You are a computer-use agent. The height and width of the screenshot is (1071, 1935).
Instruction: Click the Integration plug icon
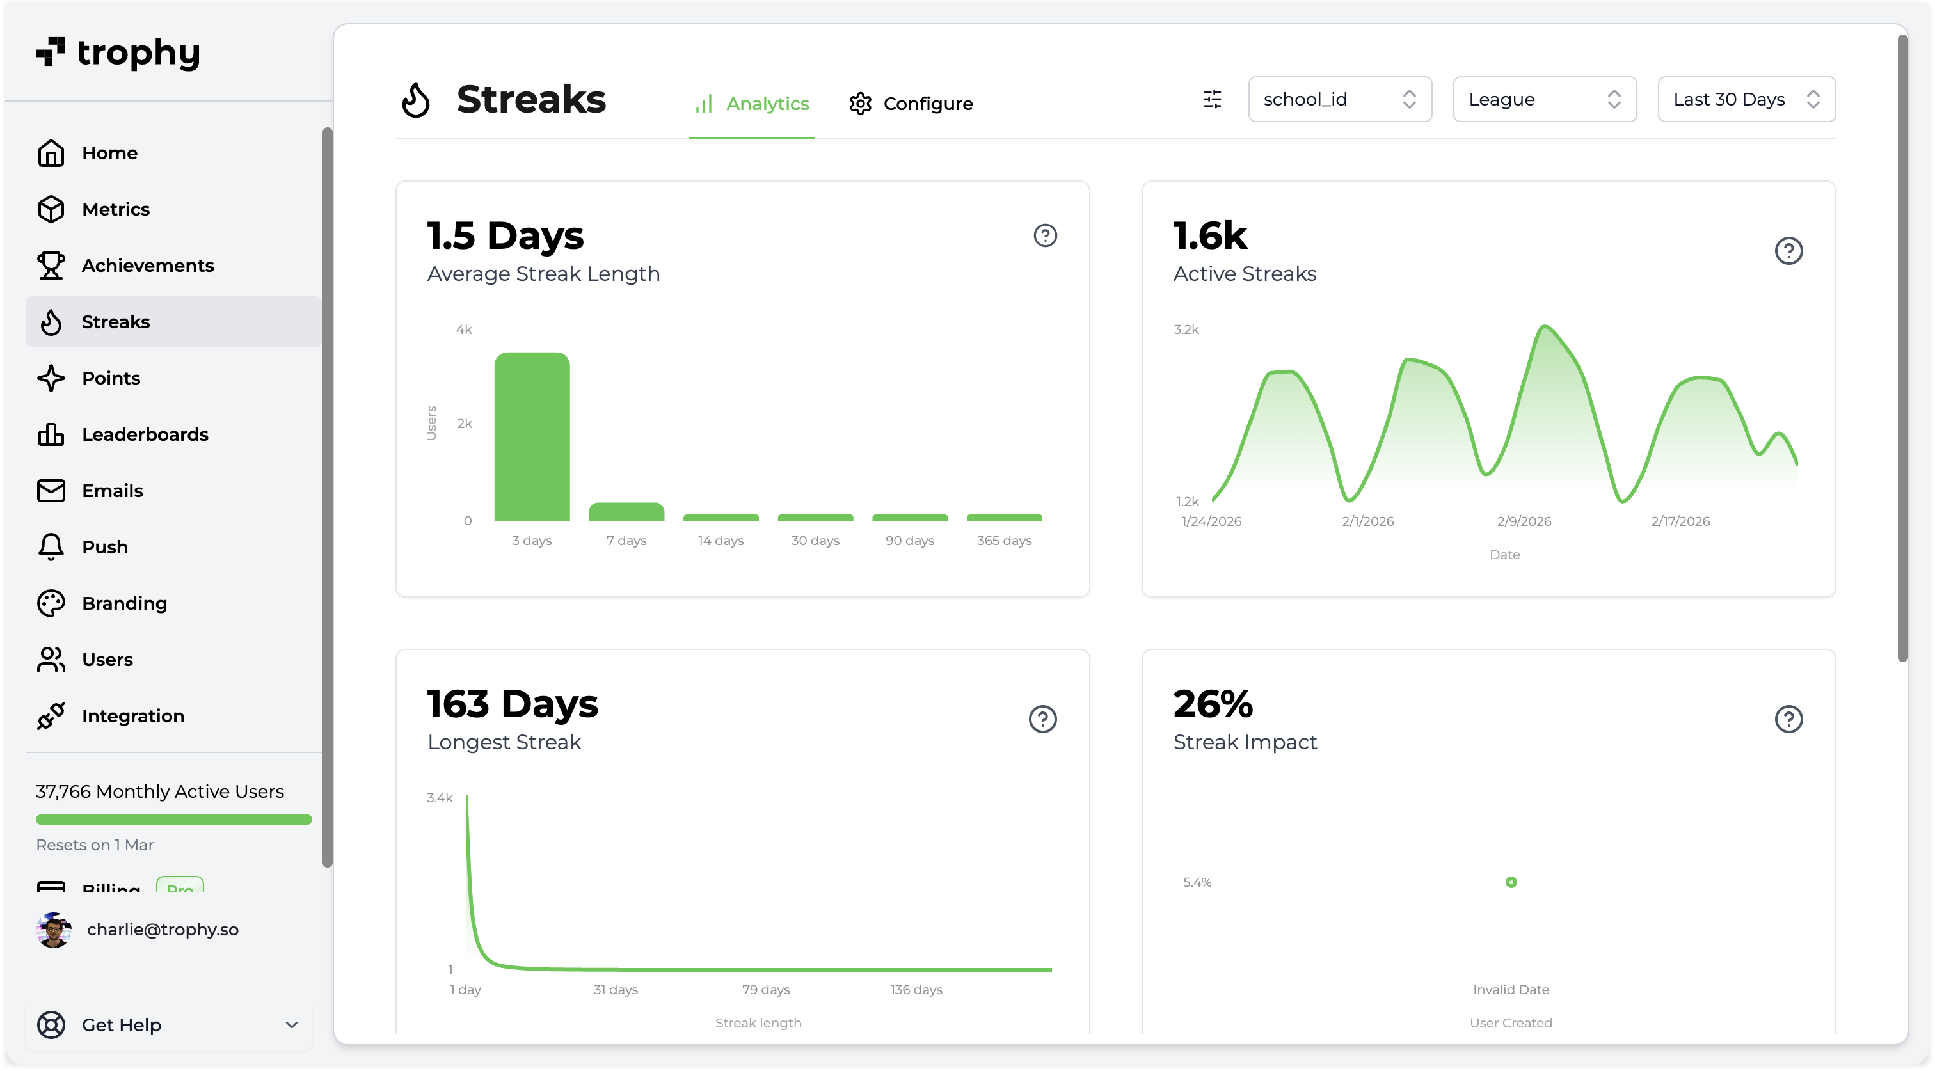(x=51, y=716)
